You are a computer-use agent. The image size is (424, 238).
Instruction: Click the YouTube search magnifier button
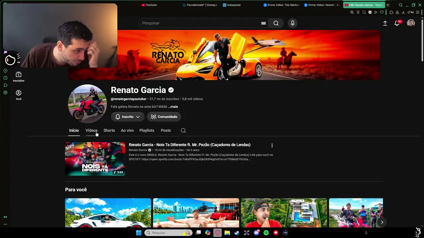pos(276,23)
